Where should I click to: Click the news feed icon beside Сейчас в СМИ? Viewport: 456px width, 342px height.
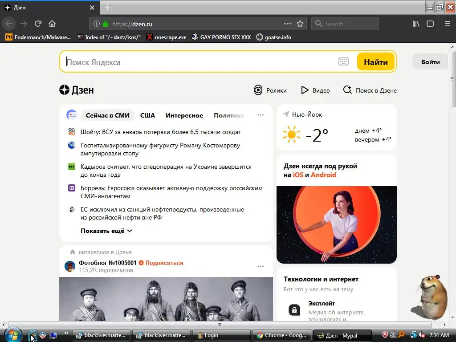point(72,115)
